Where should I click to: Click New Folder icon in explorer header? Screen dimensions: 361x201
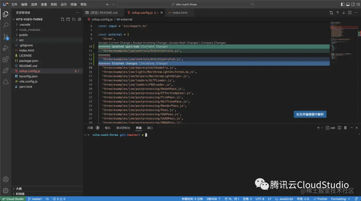[68, 19]
